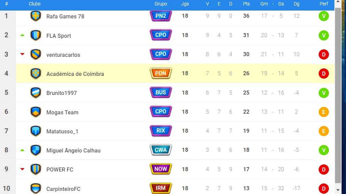This screenshot has width=346, height=194.
Task: Click the NOW group badge
Action: tap(161, 169)
